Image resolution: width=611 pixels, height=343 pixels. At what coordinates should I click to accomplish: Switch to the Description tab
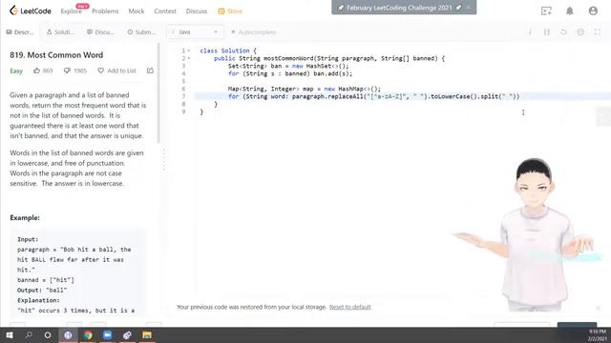[x=20, y=31]
